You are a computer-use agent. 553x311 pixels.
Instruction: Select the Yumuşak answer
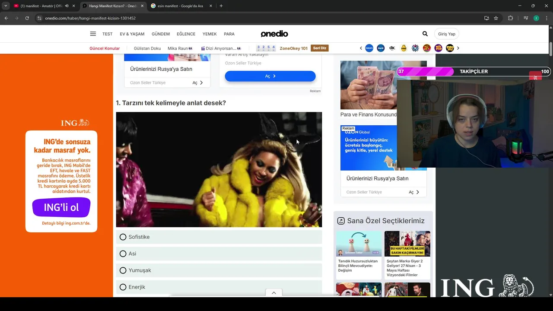click(219, 270)
